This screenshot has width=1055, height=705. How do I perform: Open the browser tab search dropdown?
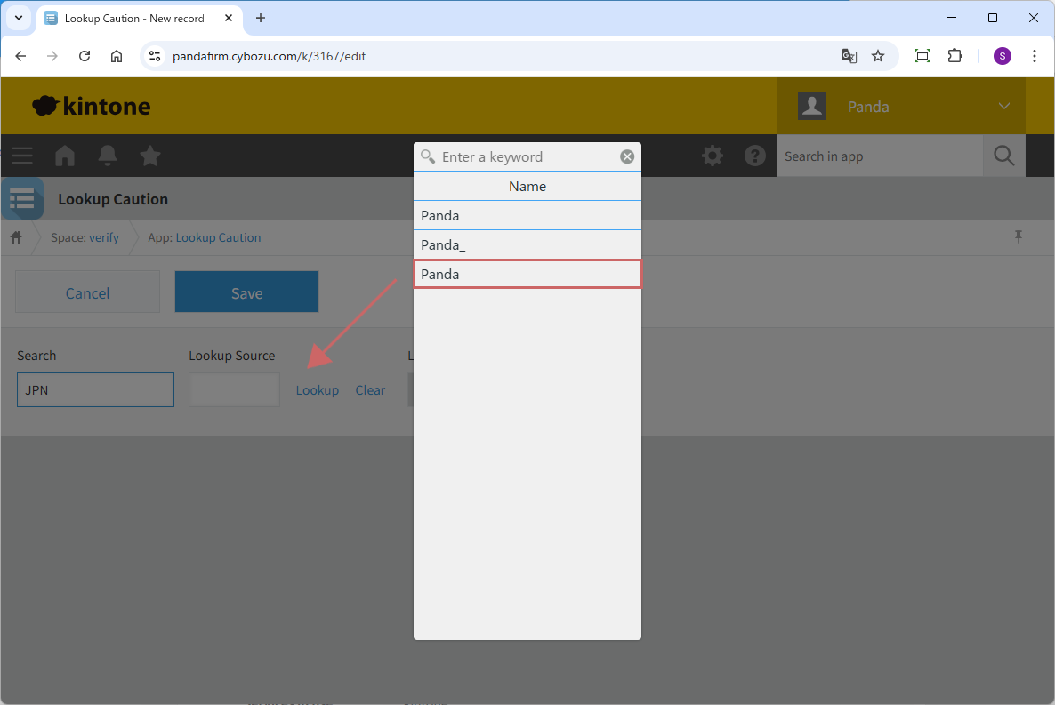(x=18, y=18)
